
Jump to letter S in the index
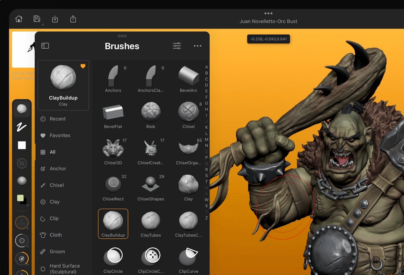click(207, 175)
